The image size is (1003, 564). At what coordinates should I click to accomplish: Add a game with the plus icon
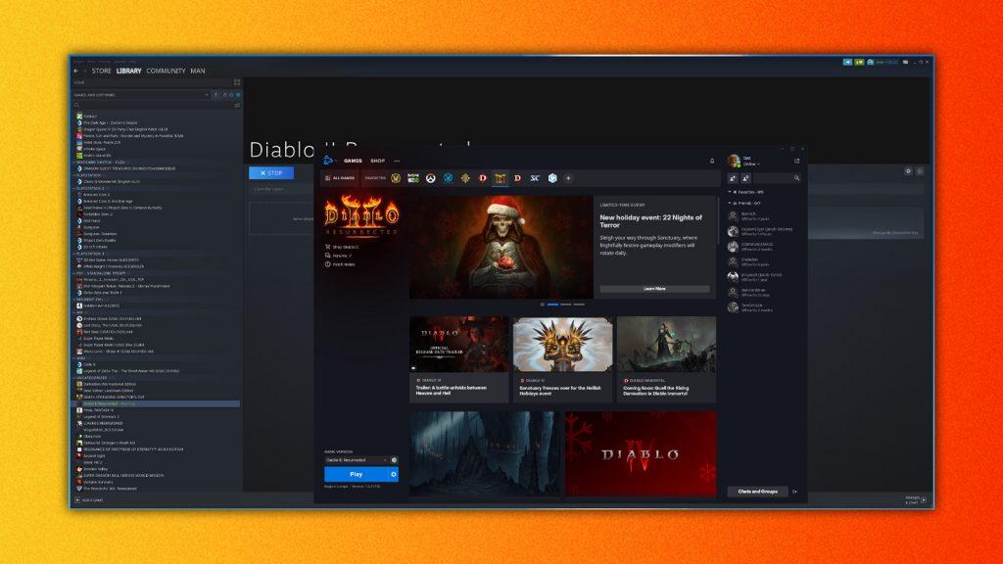pyautogui.click(x=568, y=178)
